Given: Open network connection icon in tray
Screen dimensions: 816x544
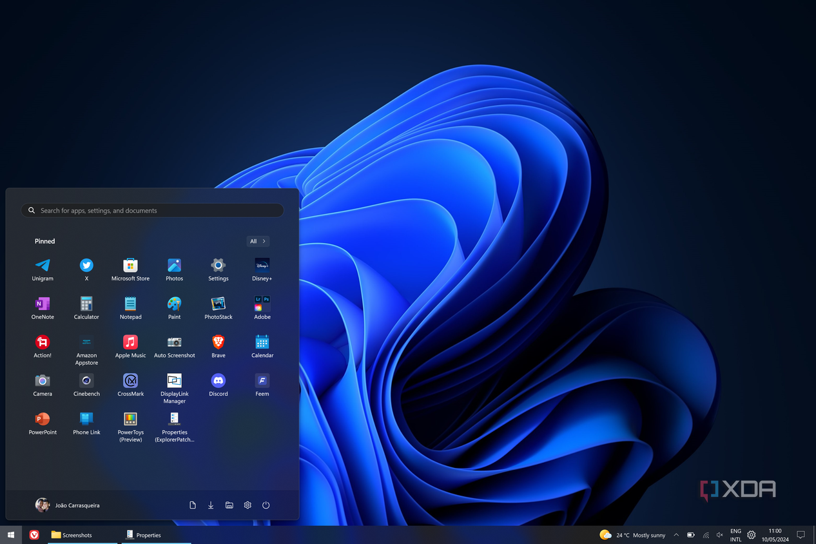Looking at the screenshot, I should (706, 535).
